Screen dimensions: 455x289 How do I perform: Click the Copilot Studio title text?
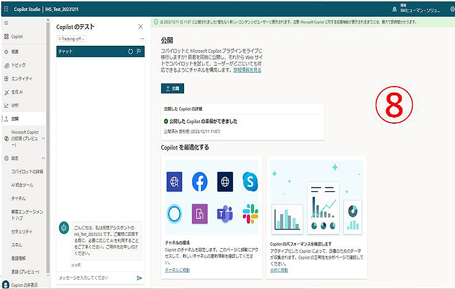pos(27,9)
